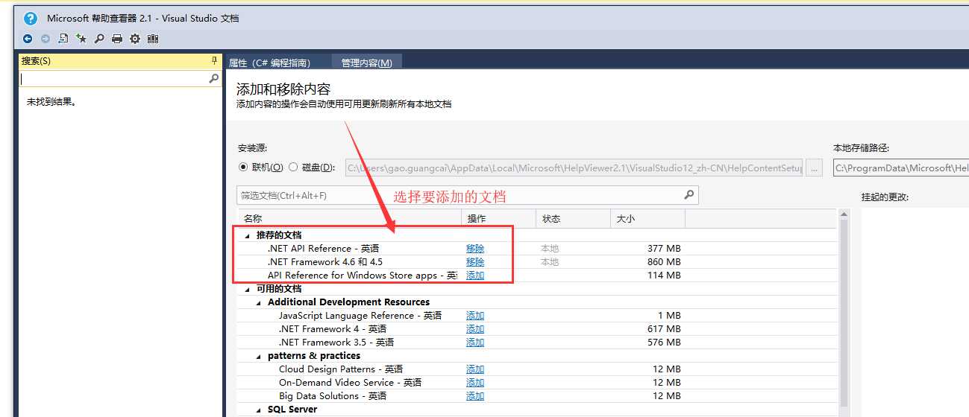The height and width of the screenshot is (417, 969).
Task: Collapse patterns & practices group
Action: (258, 356)
